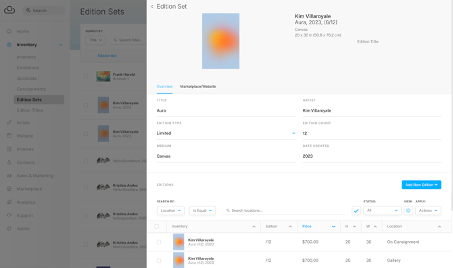This screenshot has height=268, width=453.
Task: Click the Date Created field showing 2023
Action: (x=372, y=156)
